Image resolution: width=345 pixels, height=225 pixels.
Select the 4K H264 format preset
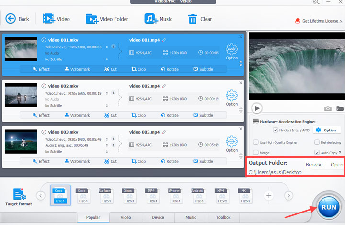click(245, 196)
